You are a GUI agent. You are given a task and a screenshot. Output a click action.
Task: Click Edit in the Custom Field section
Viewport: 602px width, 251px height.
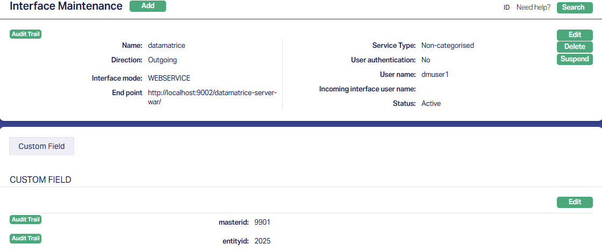point(575,202)
